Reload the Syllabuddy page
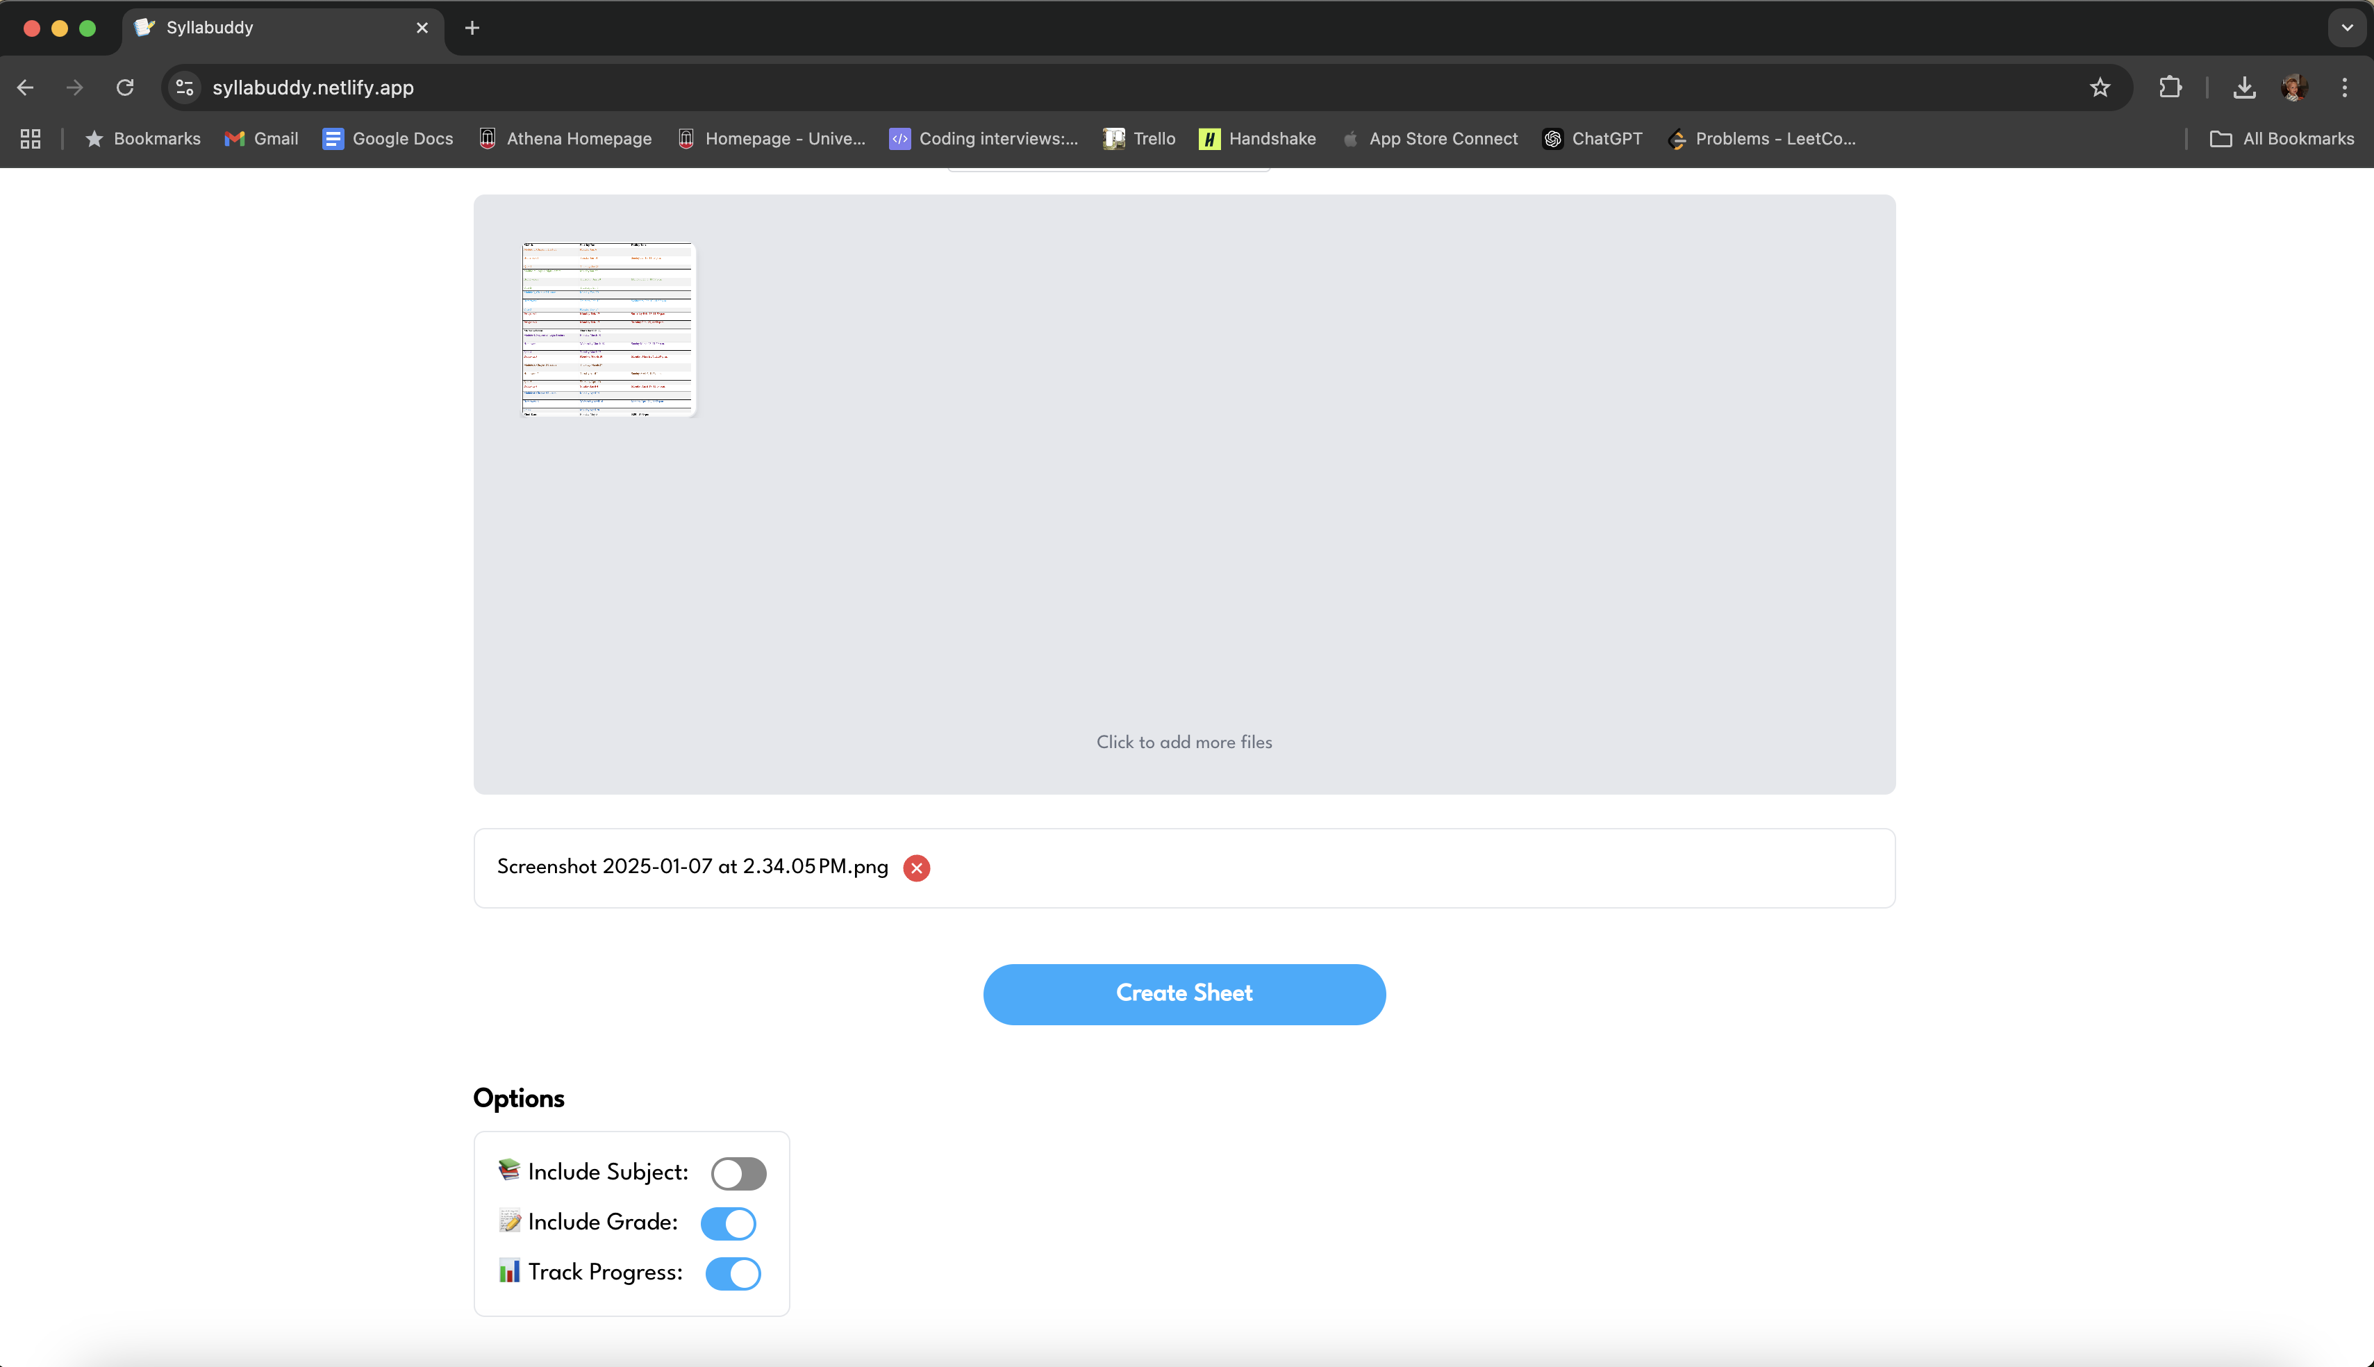Viewport: 2374px width, 1367px height. [125, 88]
